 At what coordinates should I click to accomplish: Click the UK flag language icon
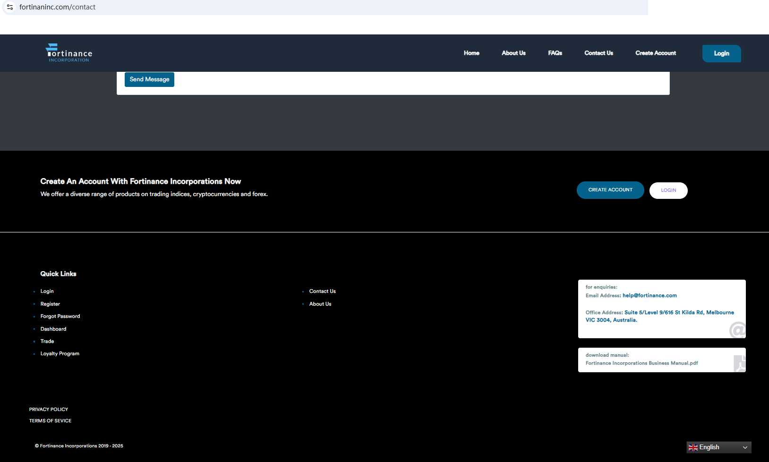(x=693, y=447)
